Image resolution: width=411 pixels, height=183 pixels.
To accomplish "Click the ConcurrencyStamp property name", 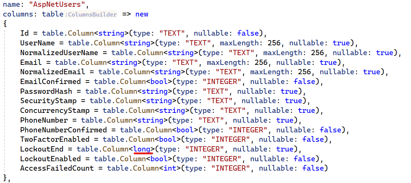I will tap(55, 111).
